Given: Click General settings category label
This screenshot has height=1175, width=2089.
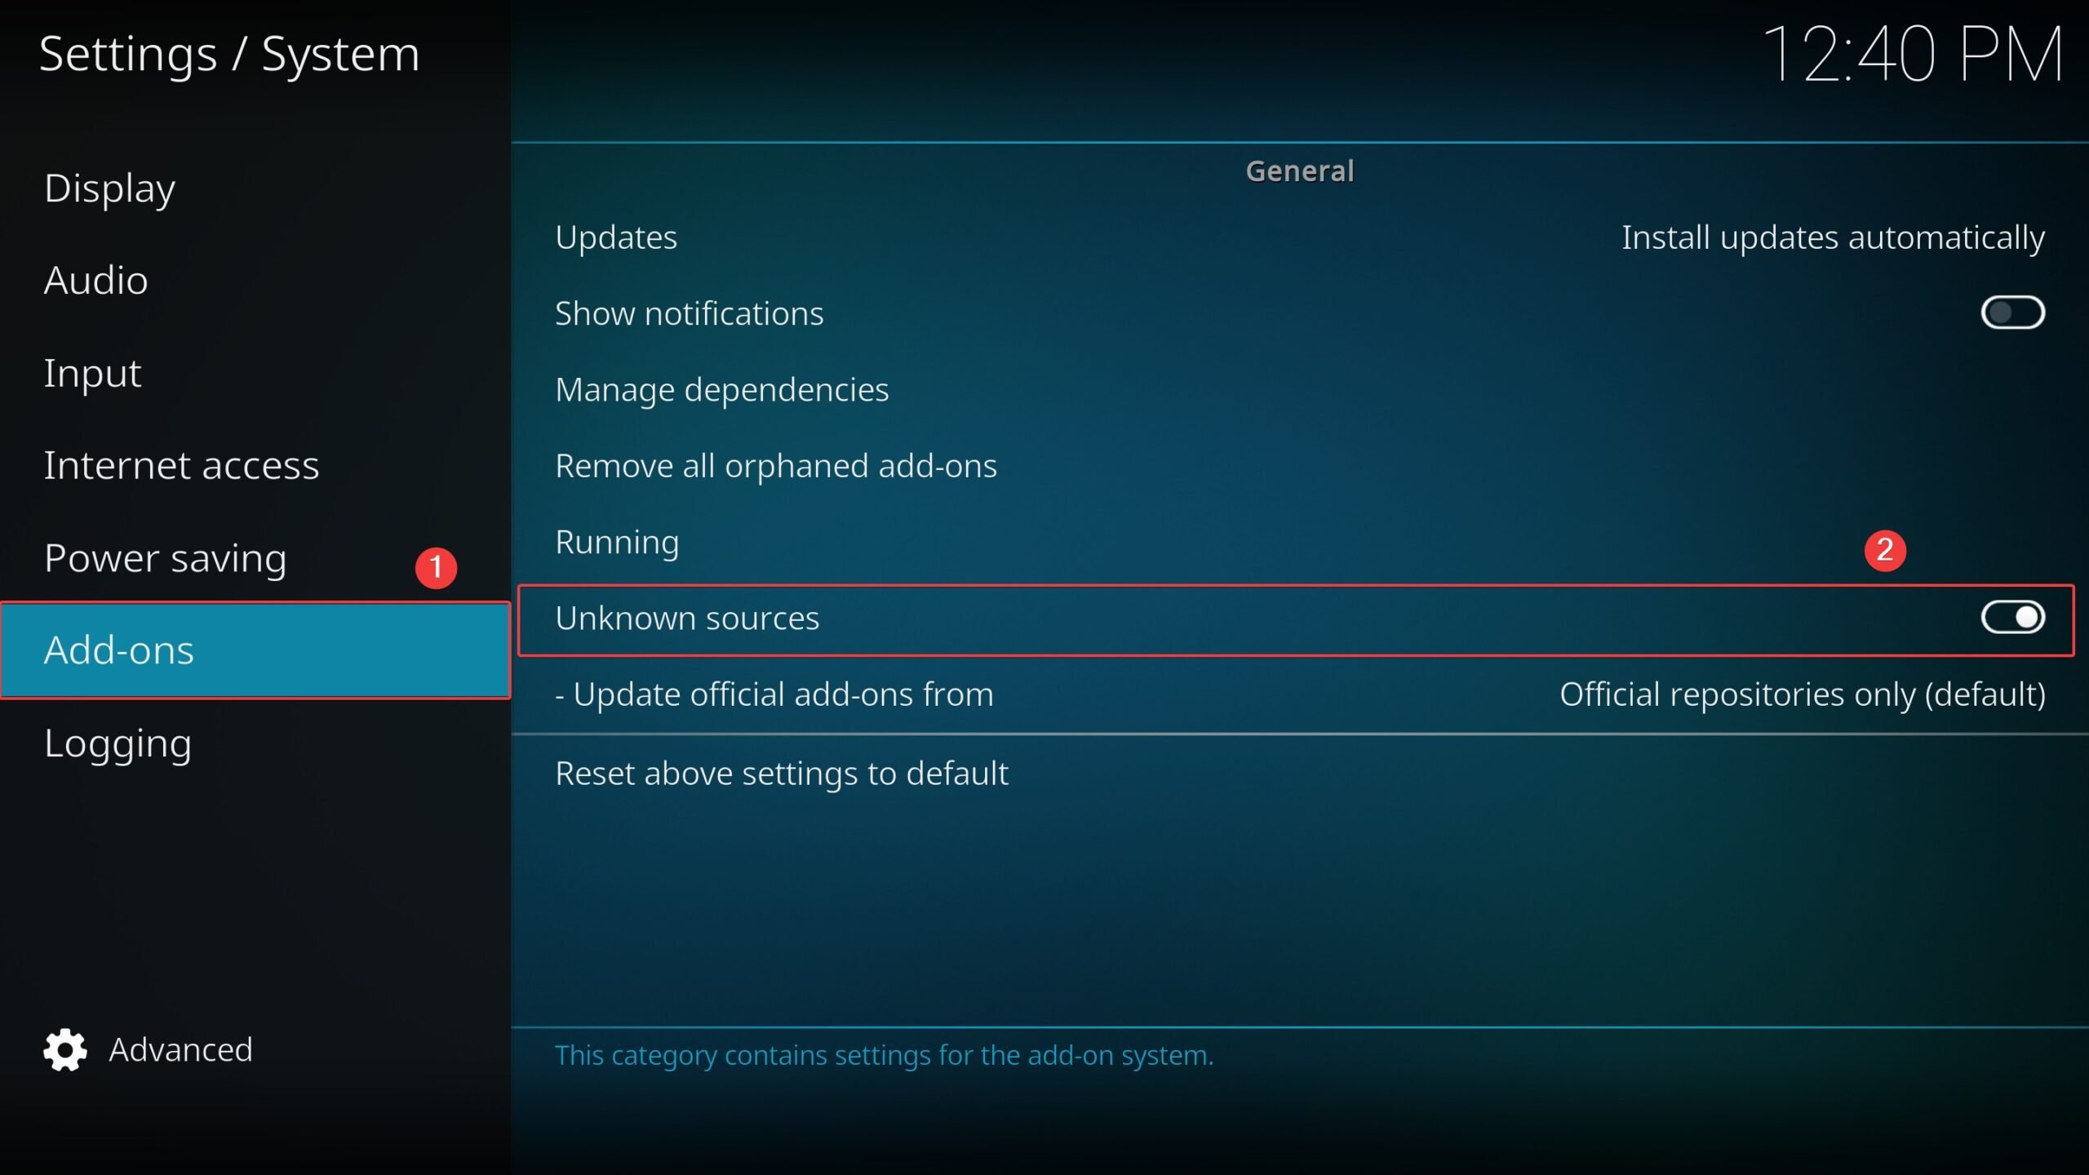Looking at the screenshot, I should click(1298, 171).
